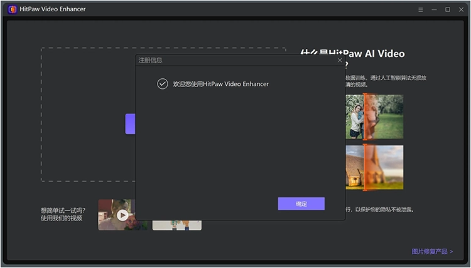The height and width of the screenshot is (268, 471).
Task: Click the orange divider on house image
Action: point(364,167)
